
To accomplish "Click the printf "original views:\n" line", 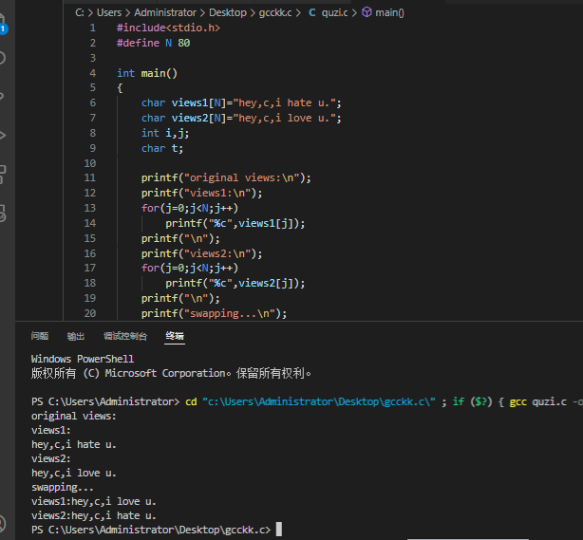I will (x=226, y=178).
